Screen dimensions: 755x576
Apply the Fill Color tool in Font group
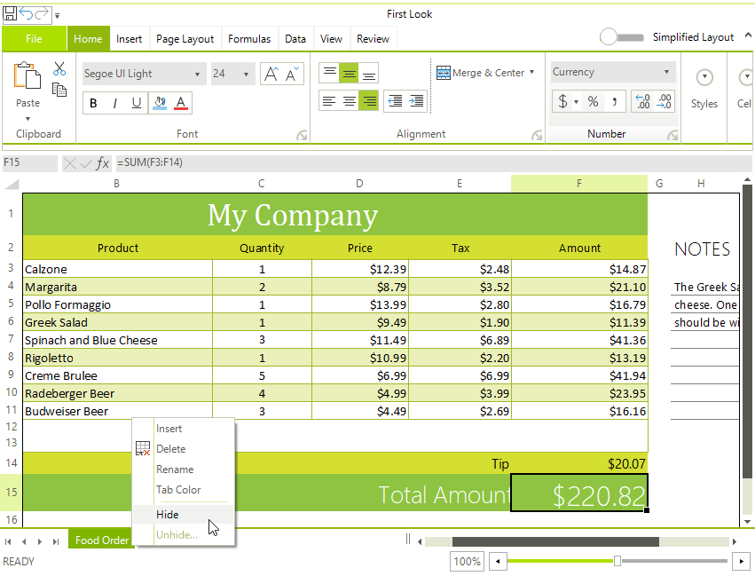(x=159, y=103)
